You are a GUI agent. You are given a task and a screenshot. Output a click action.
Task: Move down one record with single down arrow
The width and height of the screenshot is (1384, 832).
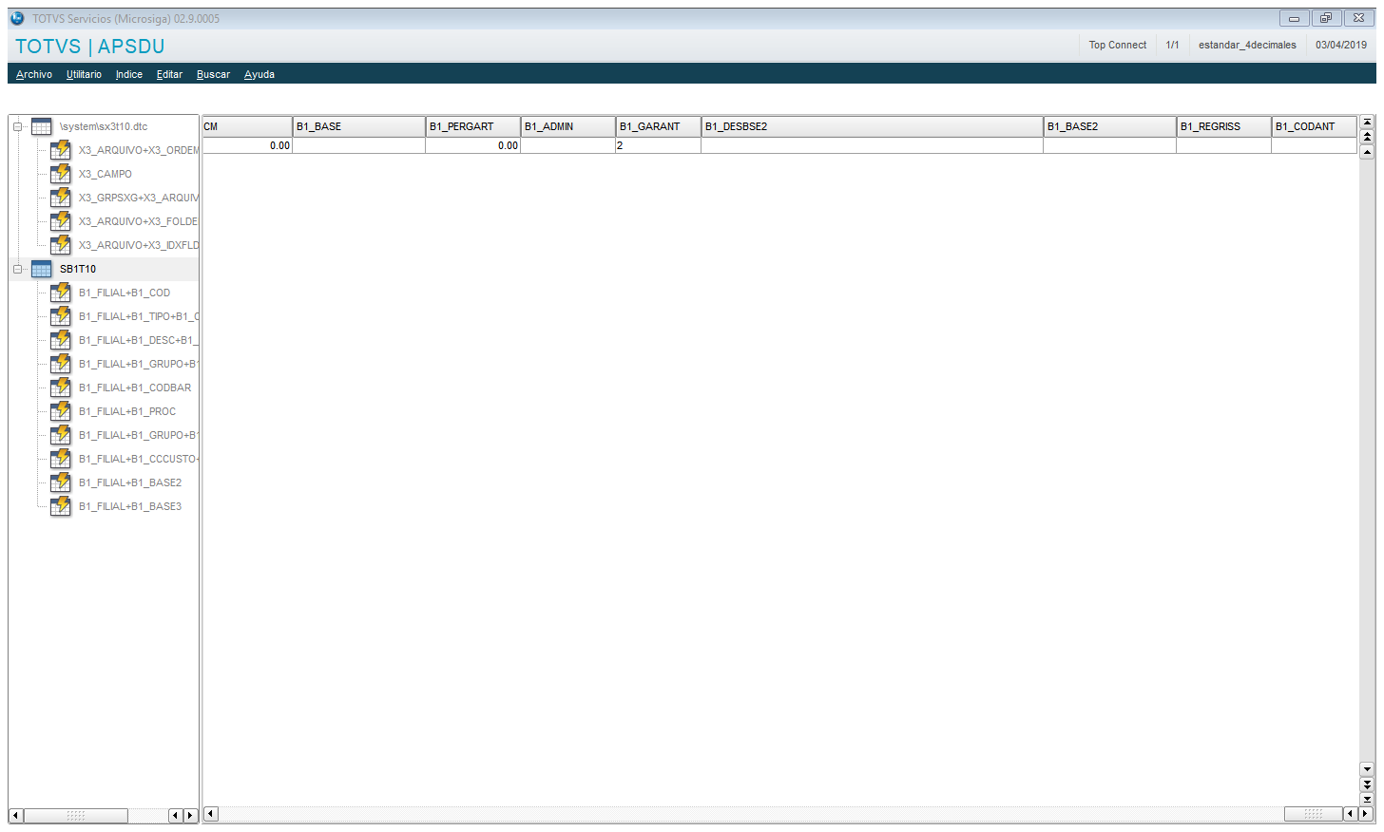(x=1367, y=769)
